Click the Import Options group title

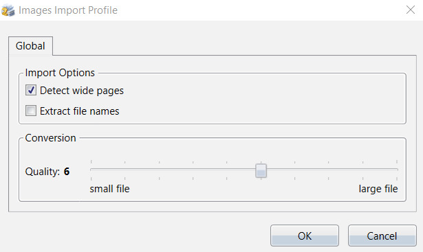click(60, 73)
